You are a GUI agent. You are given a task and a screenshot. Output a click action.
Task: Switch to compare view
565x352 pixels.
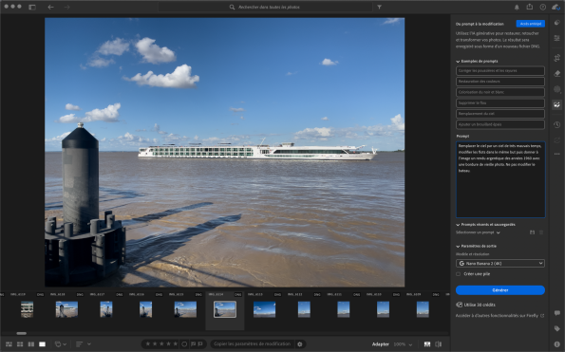pyautogui.click(x=31, y=344)
